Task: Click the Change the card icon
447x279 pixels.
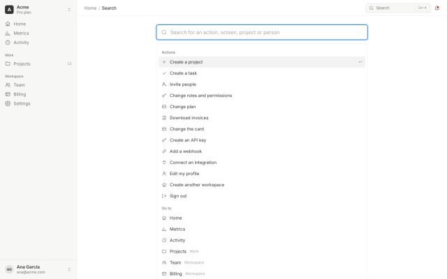Action: click(x=164, y=129)
